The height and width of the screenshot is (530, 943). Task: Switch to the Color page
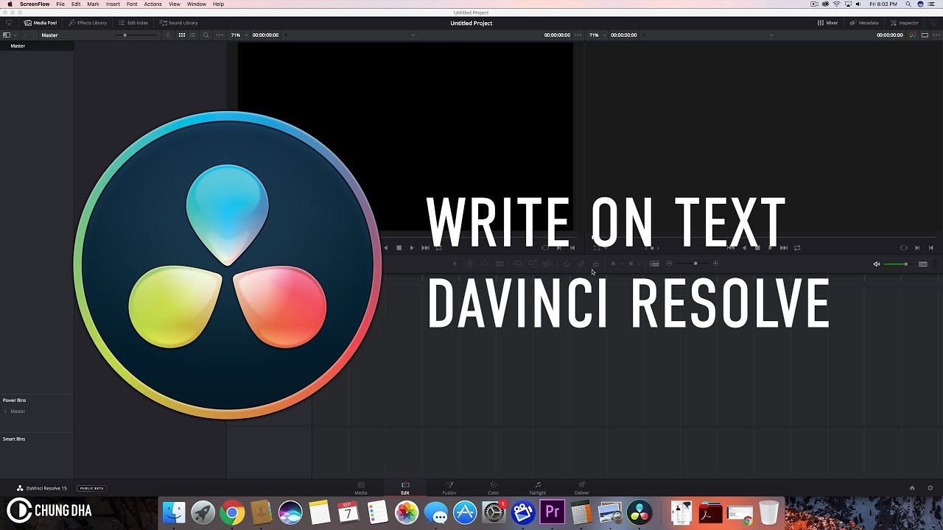coord(494,488)
